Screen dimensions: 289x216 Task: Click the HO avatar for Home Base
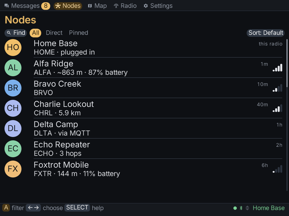click(13, 47)
